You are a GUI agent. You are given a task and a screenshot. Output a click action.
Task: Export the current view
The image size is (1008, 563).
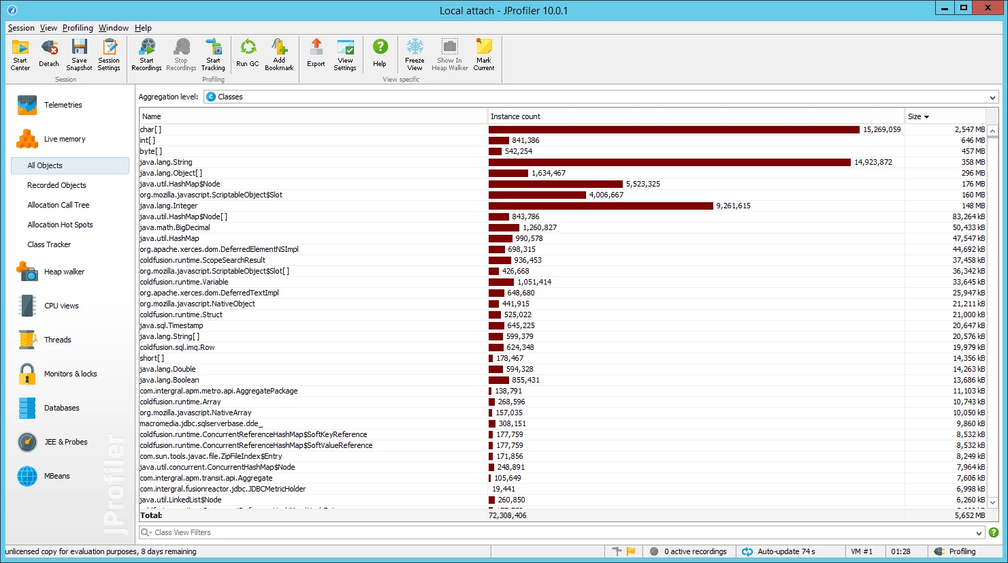click(316, 54)
